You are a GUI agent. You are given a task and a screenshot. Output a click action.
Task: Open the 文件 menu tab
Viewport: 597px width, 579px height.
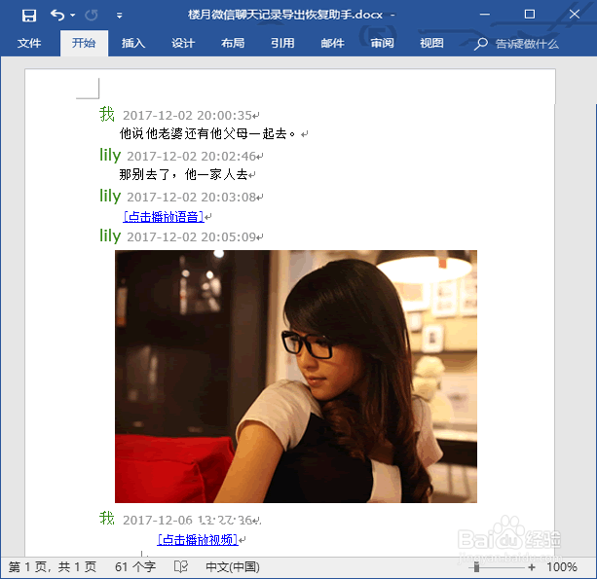click(29, 43)
